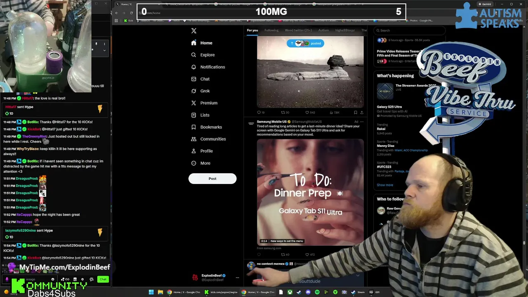Open Premium in the X sidebar
This screenshot has width=528, height=297.
[204, 103]
